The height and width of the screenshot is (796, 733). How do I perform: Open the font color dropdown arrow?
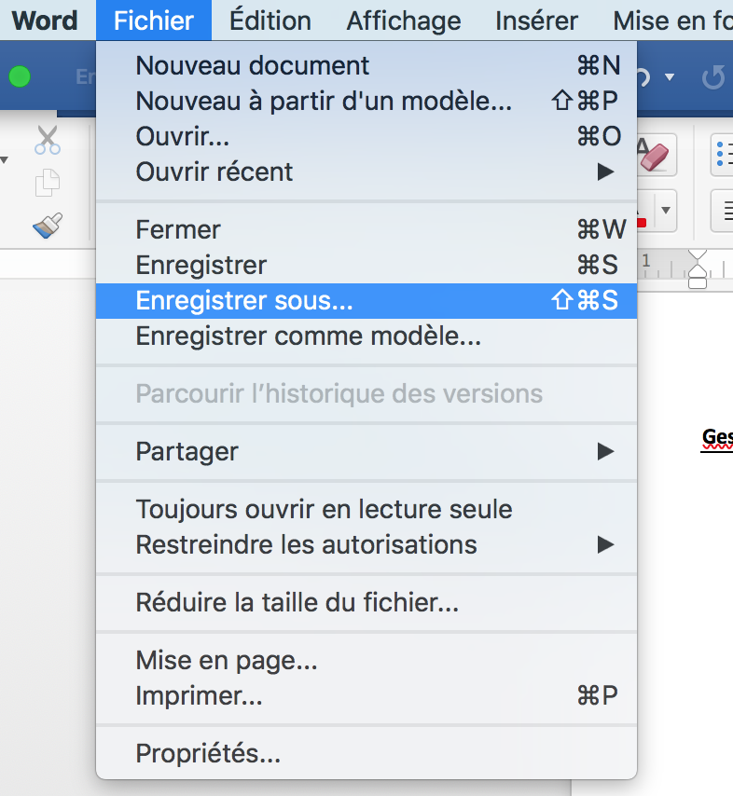666,210
